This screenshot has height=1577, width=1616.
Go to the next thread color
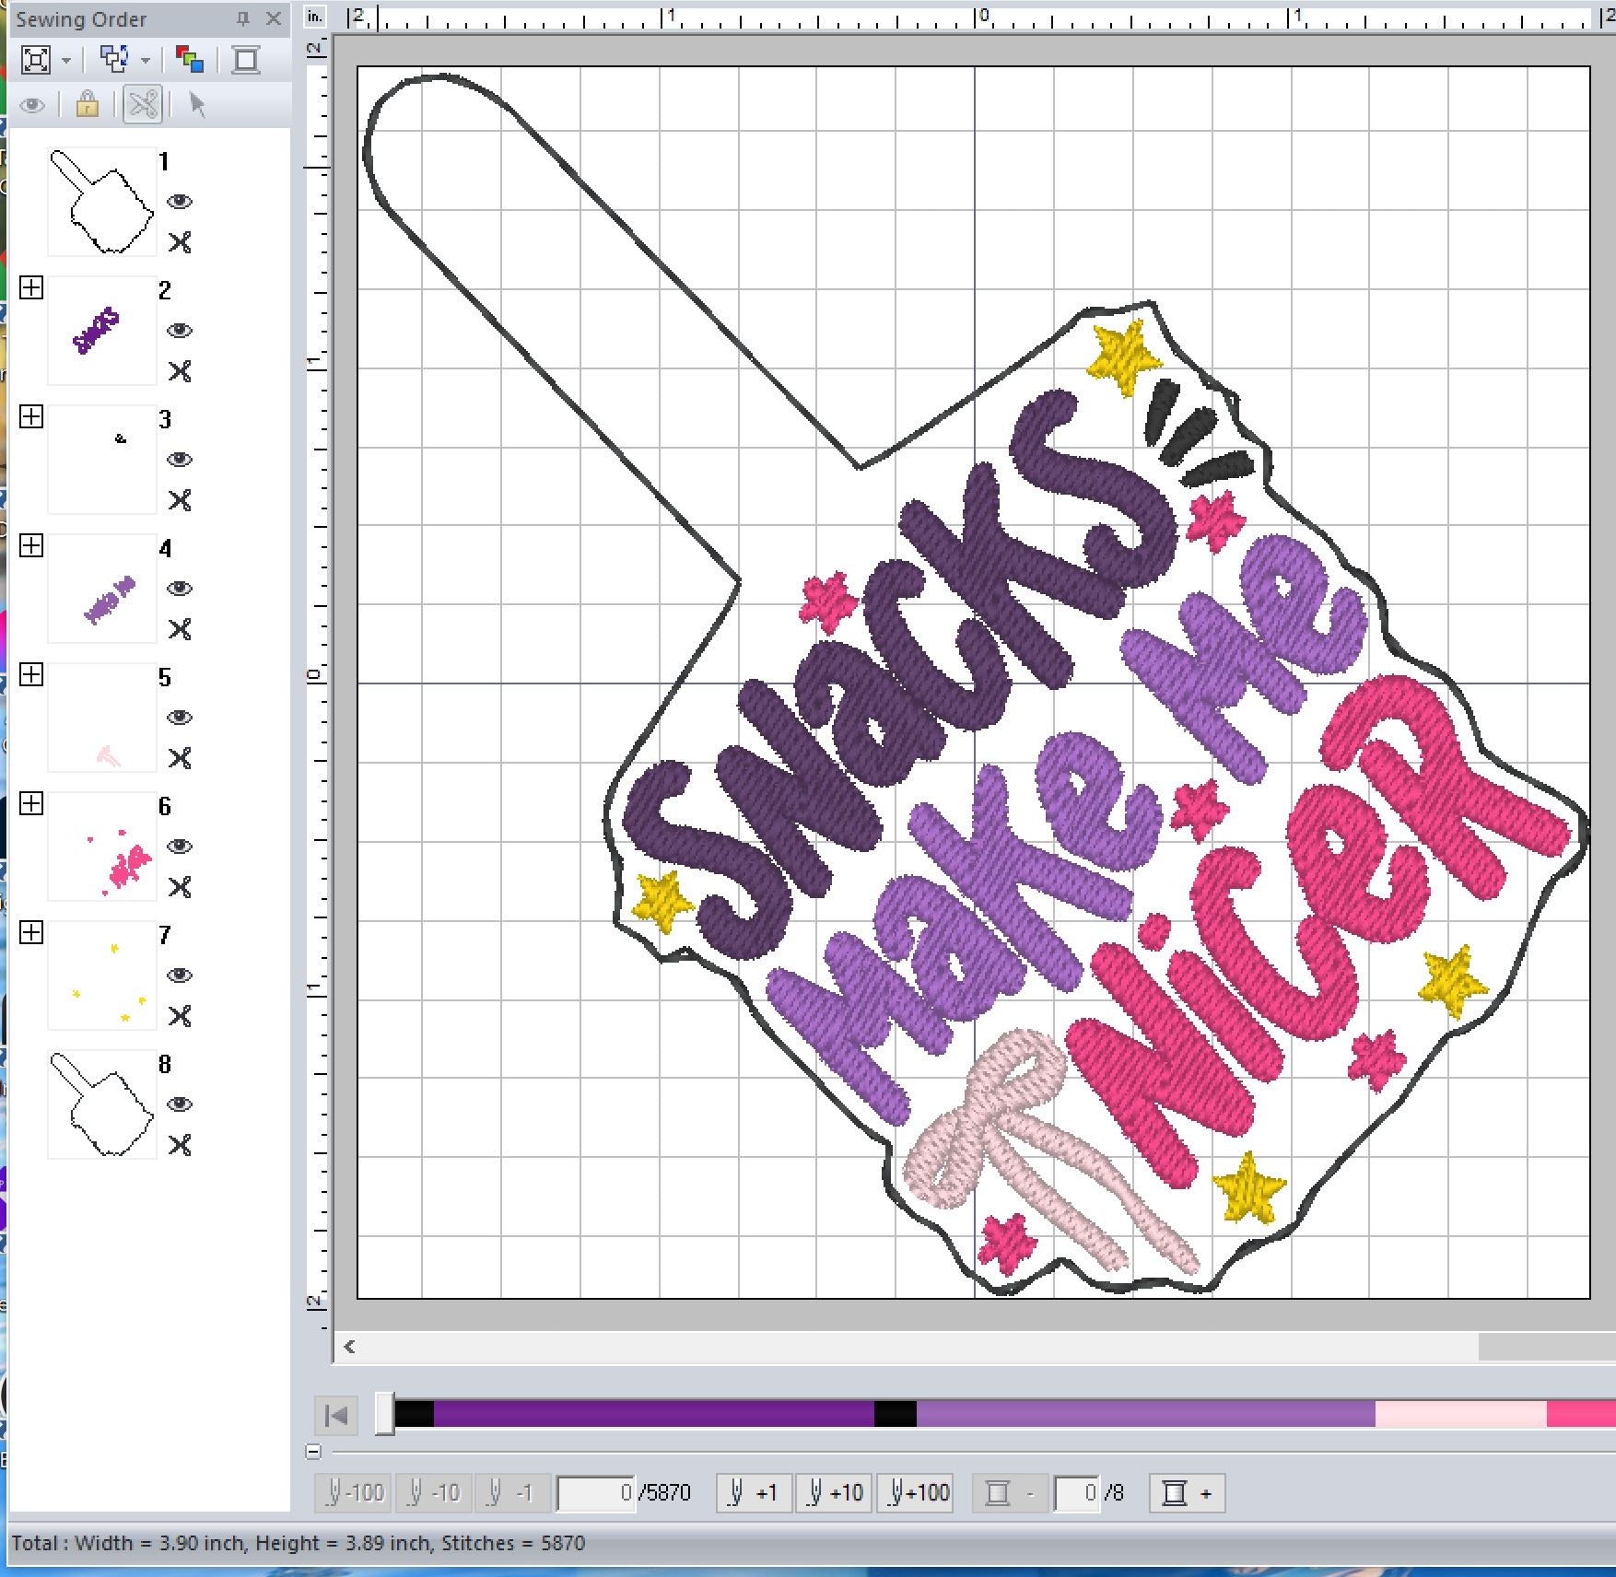pyautogui.click(x=1187, y=1492)
